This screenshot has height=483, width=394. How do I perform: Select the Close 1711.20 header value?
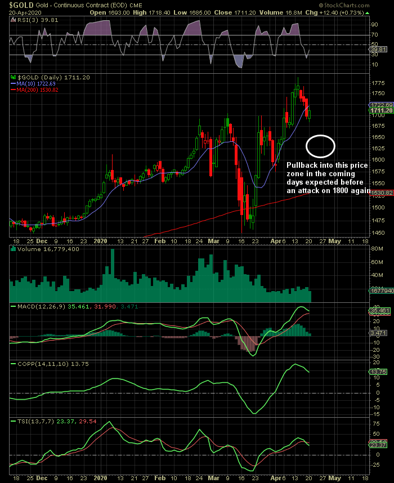pyautogui.click(x=235, y=12)
